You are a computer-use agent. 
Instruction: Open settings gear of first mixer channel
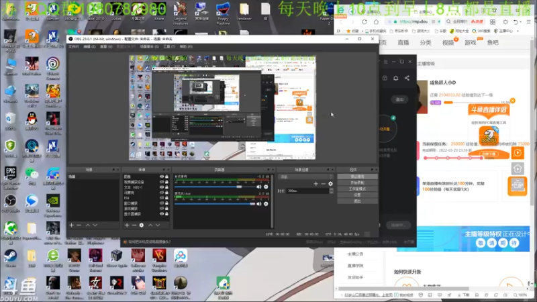[x=266, y=187]
